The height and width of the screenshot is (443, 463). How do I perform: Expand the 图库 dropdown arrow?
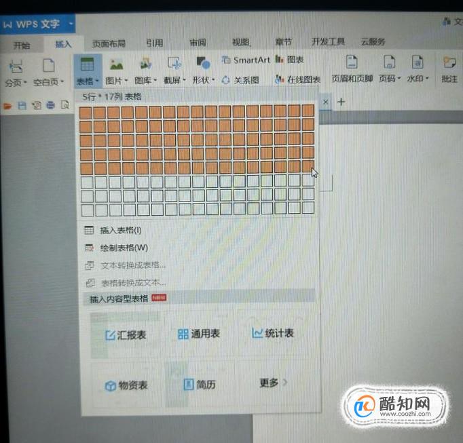click(x=155, y=80)
